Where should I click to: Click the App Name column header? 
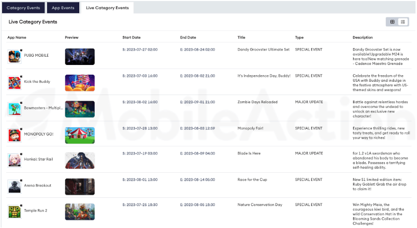pyautogui.click(x=17, y=37)
